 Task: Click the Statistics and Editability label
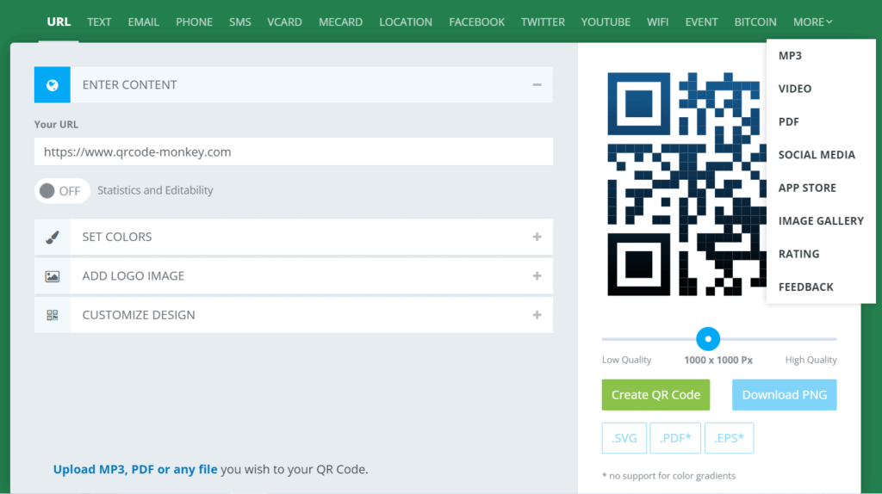pos(155,190)
